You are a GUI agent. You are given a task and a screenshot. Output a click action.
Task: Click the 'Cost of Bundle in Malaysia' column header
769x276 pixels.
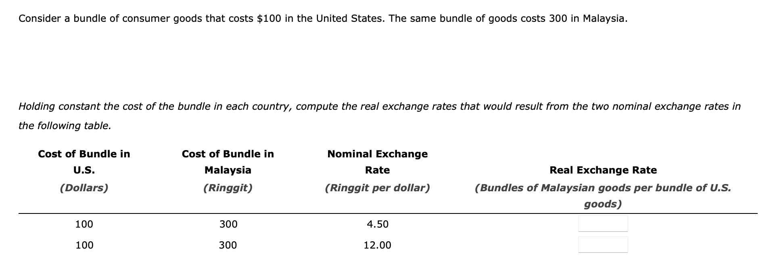[228, 162]
